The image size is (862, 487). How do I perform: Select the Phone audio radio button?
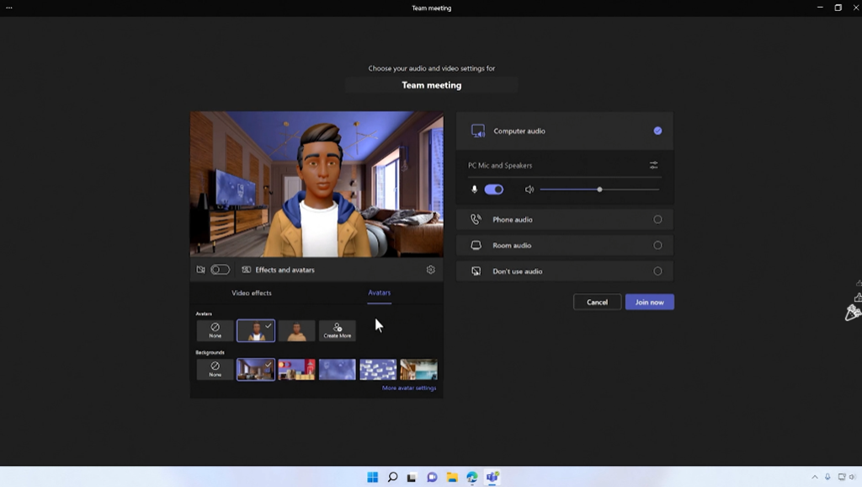(657, 219)
